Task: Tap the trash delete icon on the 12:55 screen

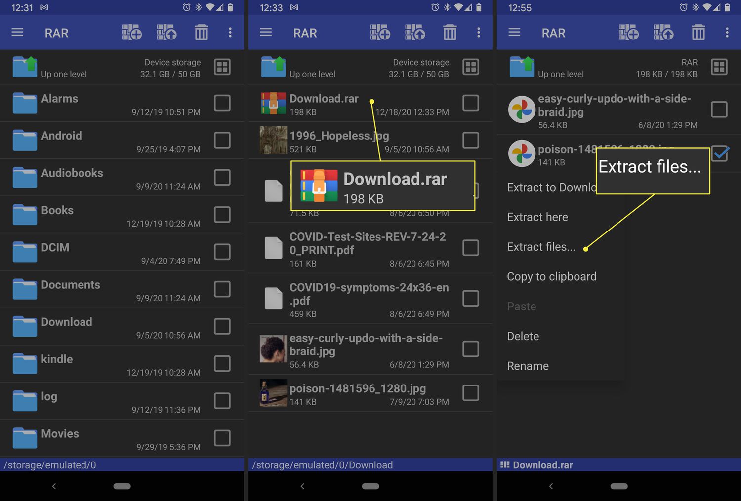Action: point(698,33)
